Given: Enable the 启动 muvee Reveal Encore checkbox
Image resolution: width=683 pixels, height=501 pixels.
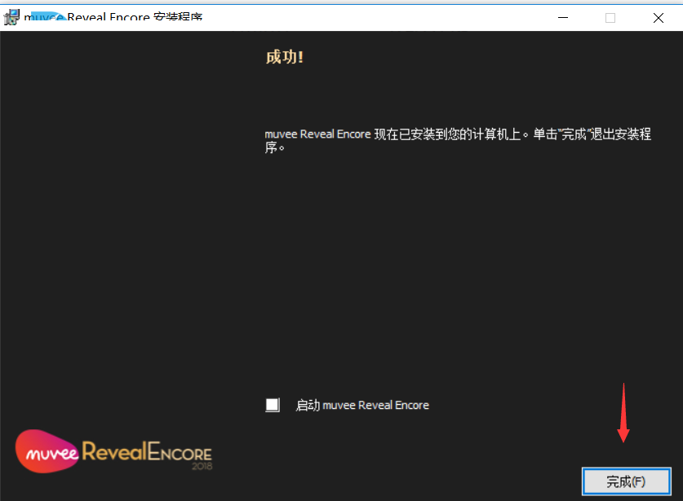Looking at the screenshot, I should coord(273,405).
